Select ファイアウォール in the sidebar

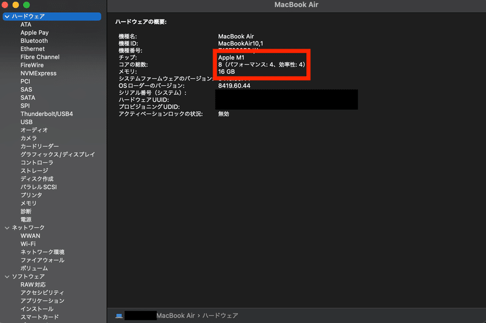coord(43,260)
